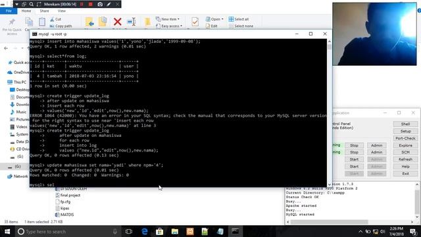Image resolution: width=421 pixels, height=237 pixels.
Task: Open File Explorer from taskbar
Action: coord(175,231)
